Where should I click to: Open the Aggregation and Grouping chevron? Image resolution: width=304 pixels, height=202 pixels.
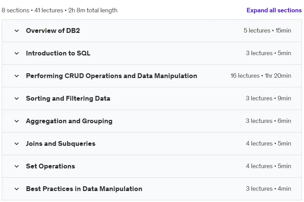17,121
